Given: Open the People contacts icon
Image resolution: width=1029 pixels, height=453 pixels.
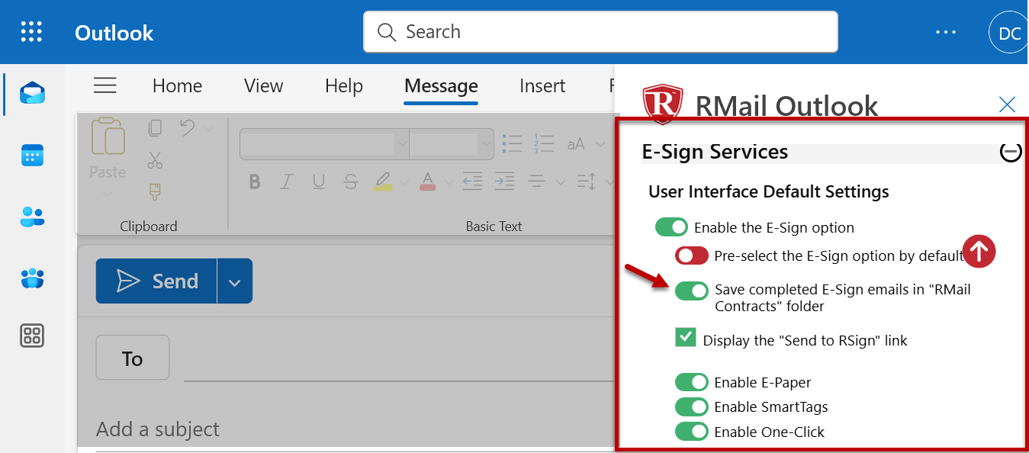Looking at the screenshot, I should point(32,217).
